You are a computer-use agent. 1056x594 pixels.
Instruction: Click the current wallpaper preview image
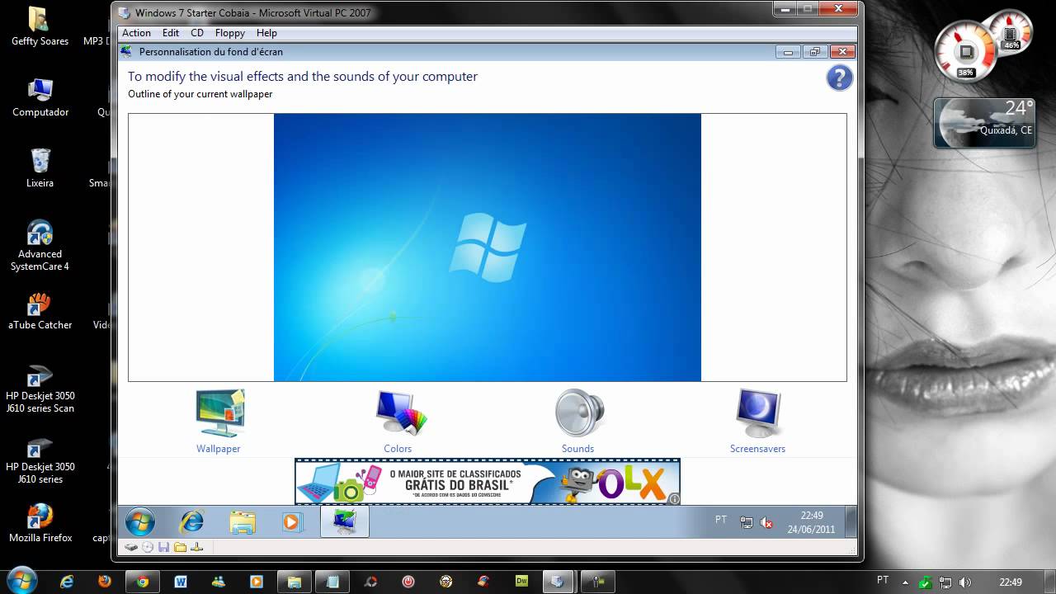click(487, 247)
